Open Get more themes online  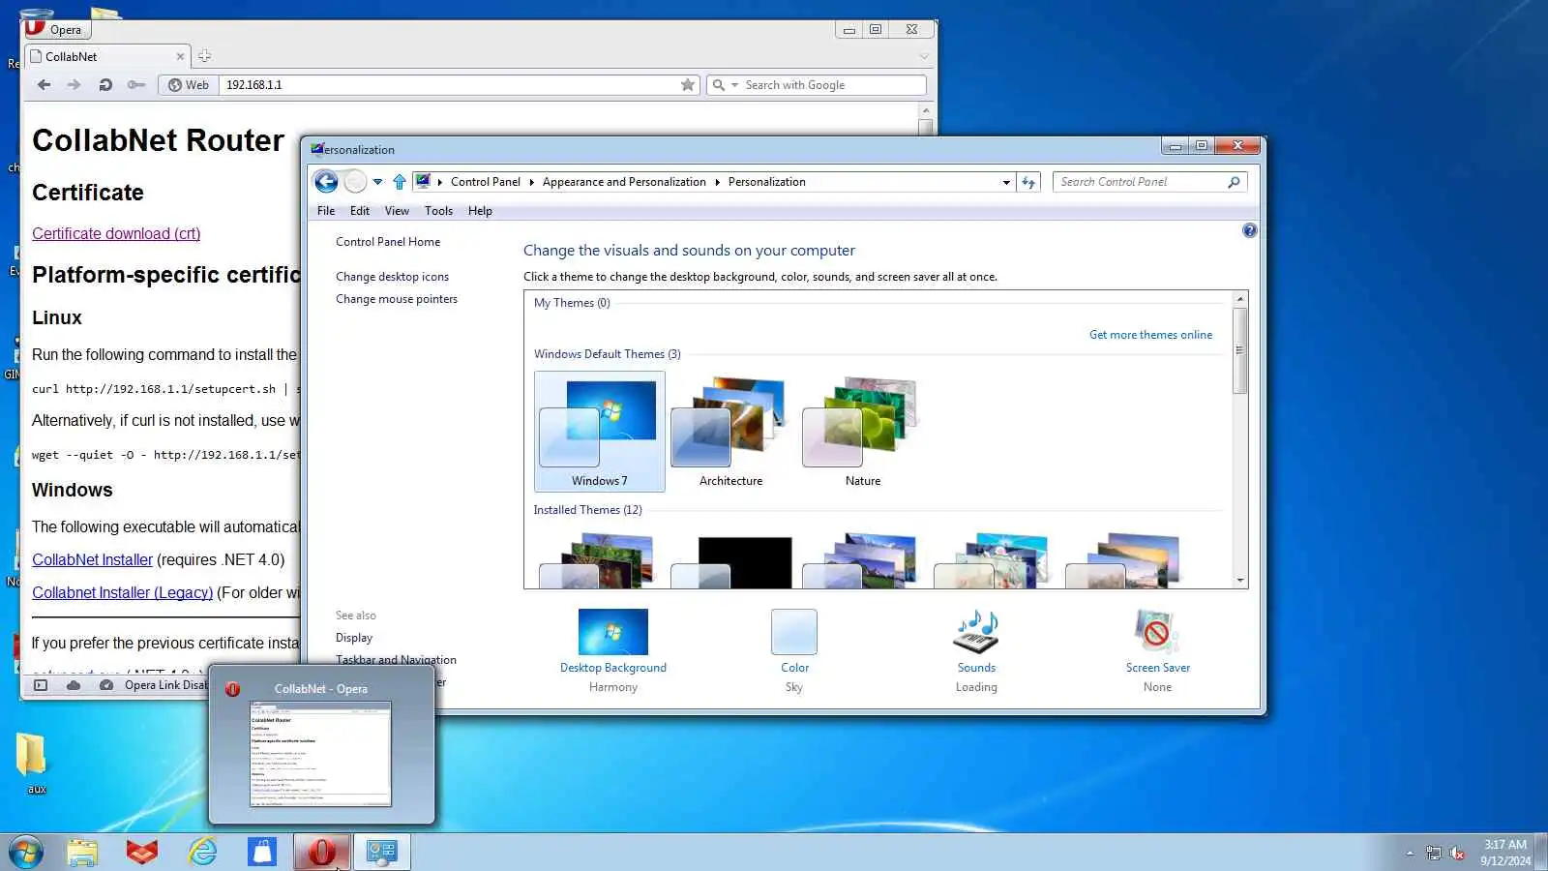[x=1150, y=335]
